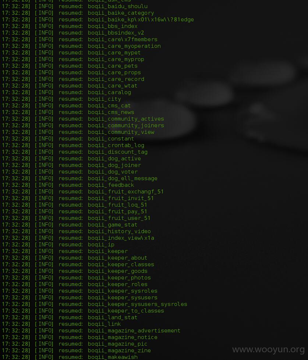Screen dimensions: 308x360
Task: Click the boqii_keeper_photos entry
Action: point(119,278)
